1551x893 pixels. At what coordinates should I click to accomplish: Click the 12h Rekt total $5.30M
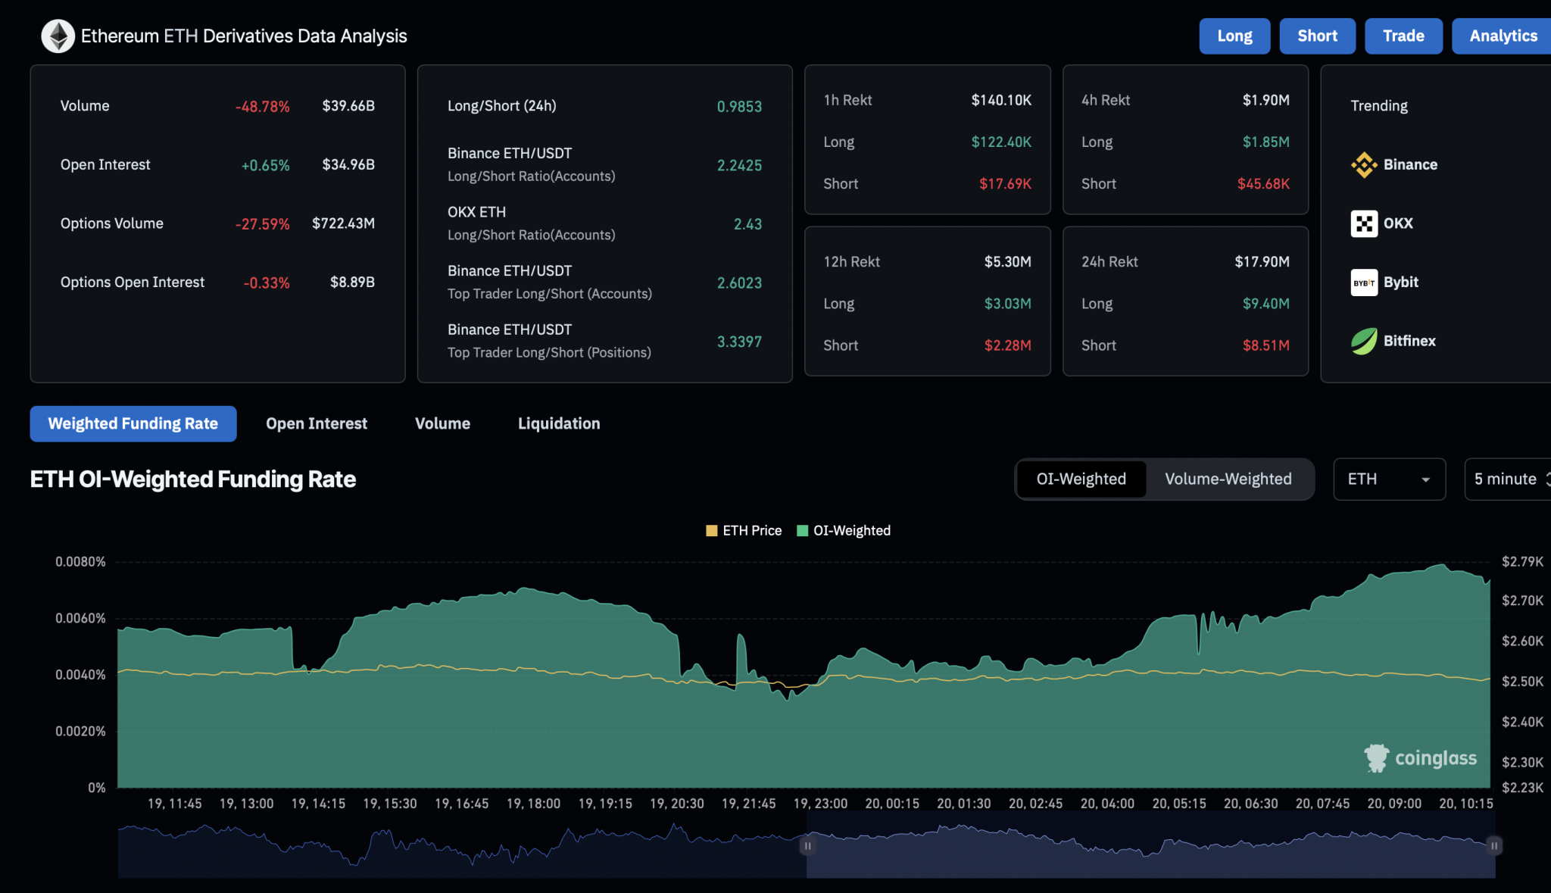1007,261
